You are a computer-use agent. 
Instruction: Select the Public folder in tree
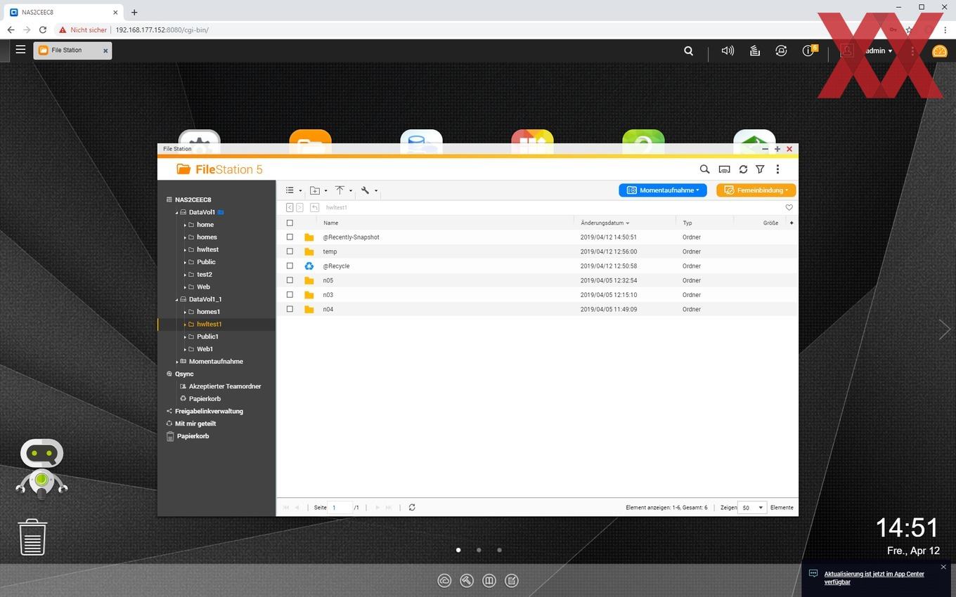coord(206,262)
